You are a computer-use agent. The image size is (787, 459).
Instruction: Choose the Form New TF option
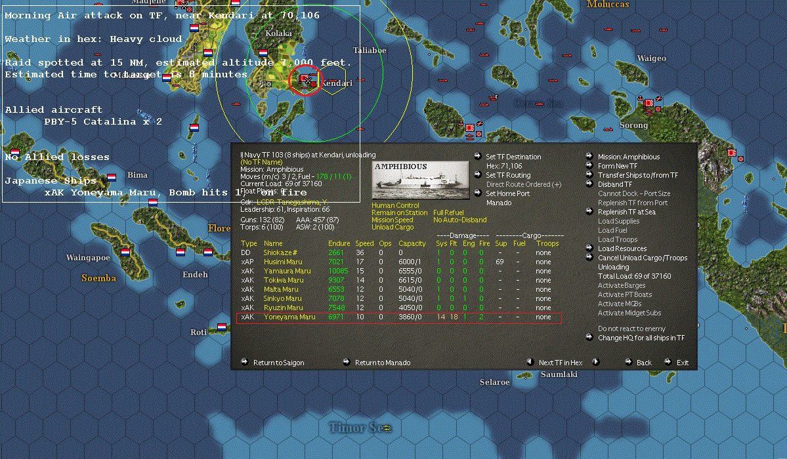tap(618, 166)
